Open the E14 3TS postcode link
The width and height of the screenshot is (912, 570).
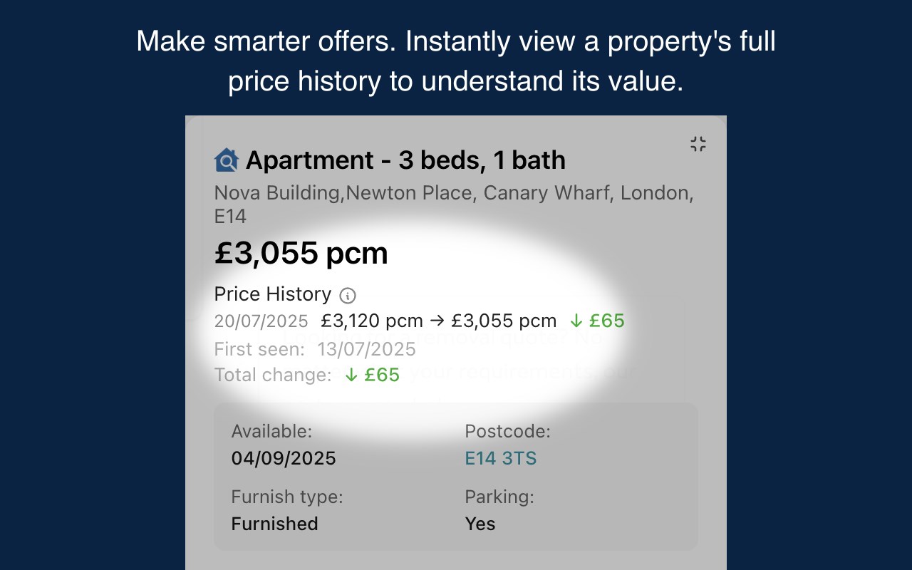pos(500,458)
